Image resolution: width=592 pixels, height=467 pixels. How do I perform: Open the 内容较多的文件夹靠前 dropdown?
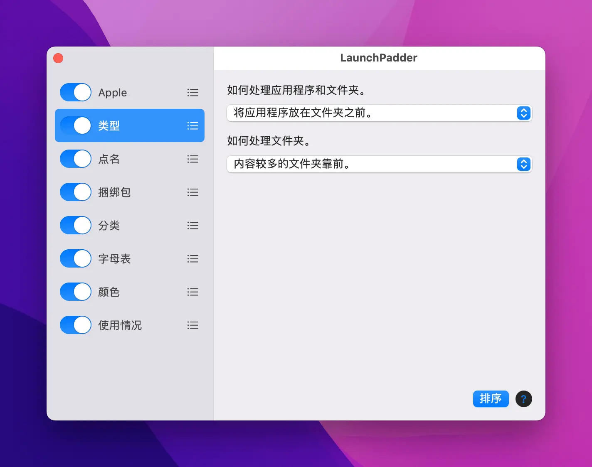coord(380,164)
